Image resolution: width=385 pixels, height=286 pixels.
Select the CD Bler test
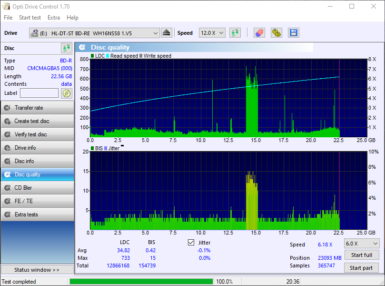37,188
